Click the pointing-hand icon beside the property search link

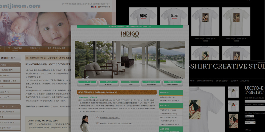[x=98, y=118]
